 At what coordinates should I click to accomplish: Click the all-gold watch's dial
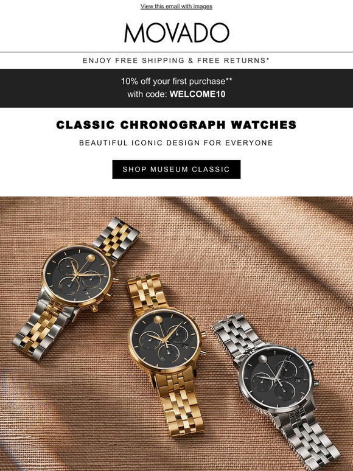[165, 340]
